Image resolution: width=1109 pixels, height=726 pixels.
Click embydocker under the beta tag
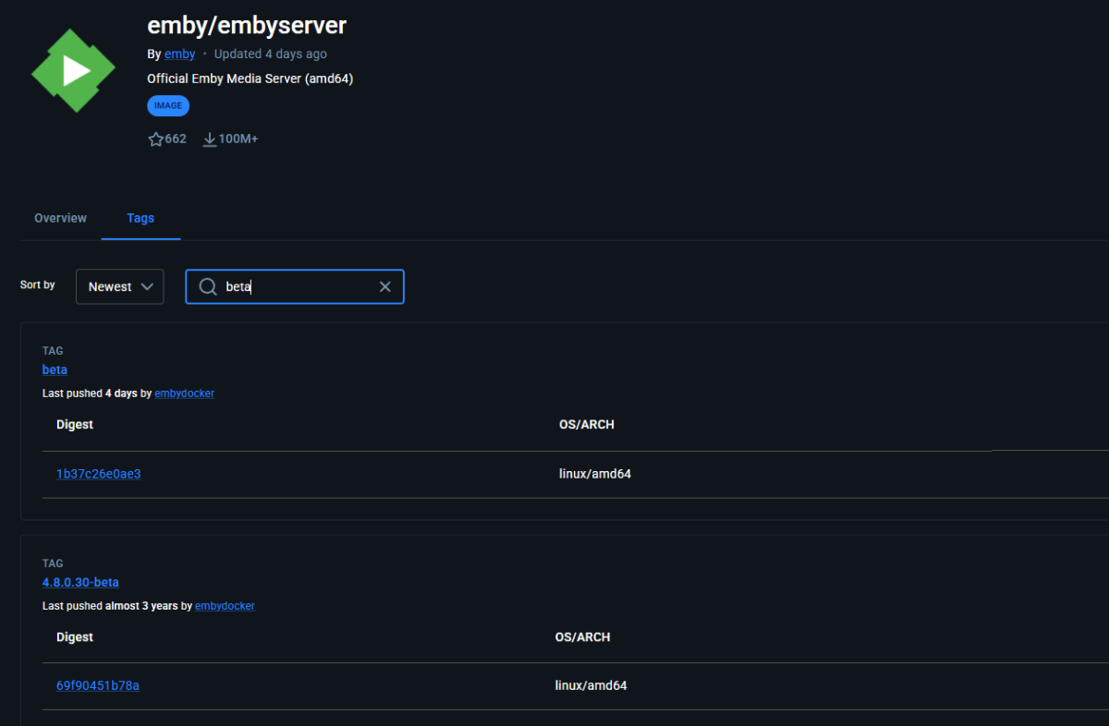tap(184, 393)
